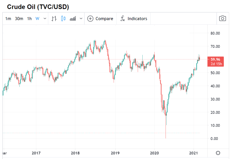Screen dimensions: 232x159
Task: Select the Bars chart style icon
Action: [54, 19]
